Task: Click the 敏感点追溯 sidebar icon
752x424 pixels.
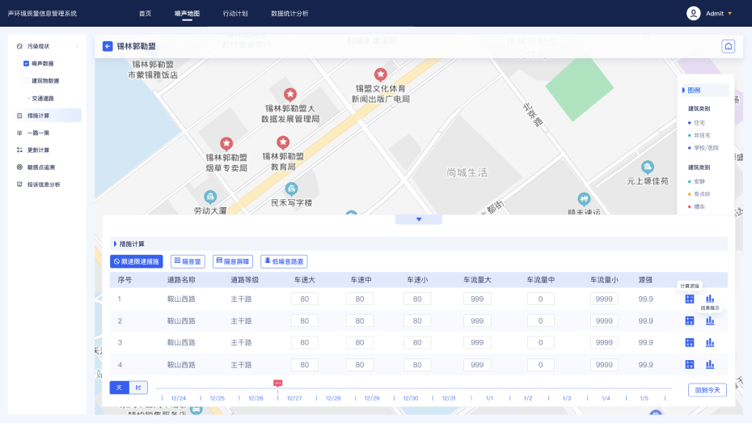Action: pos(19,167)
